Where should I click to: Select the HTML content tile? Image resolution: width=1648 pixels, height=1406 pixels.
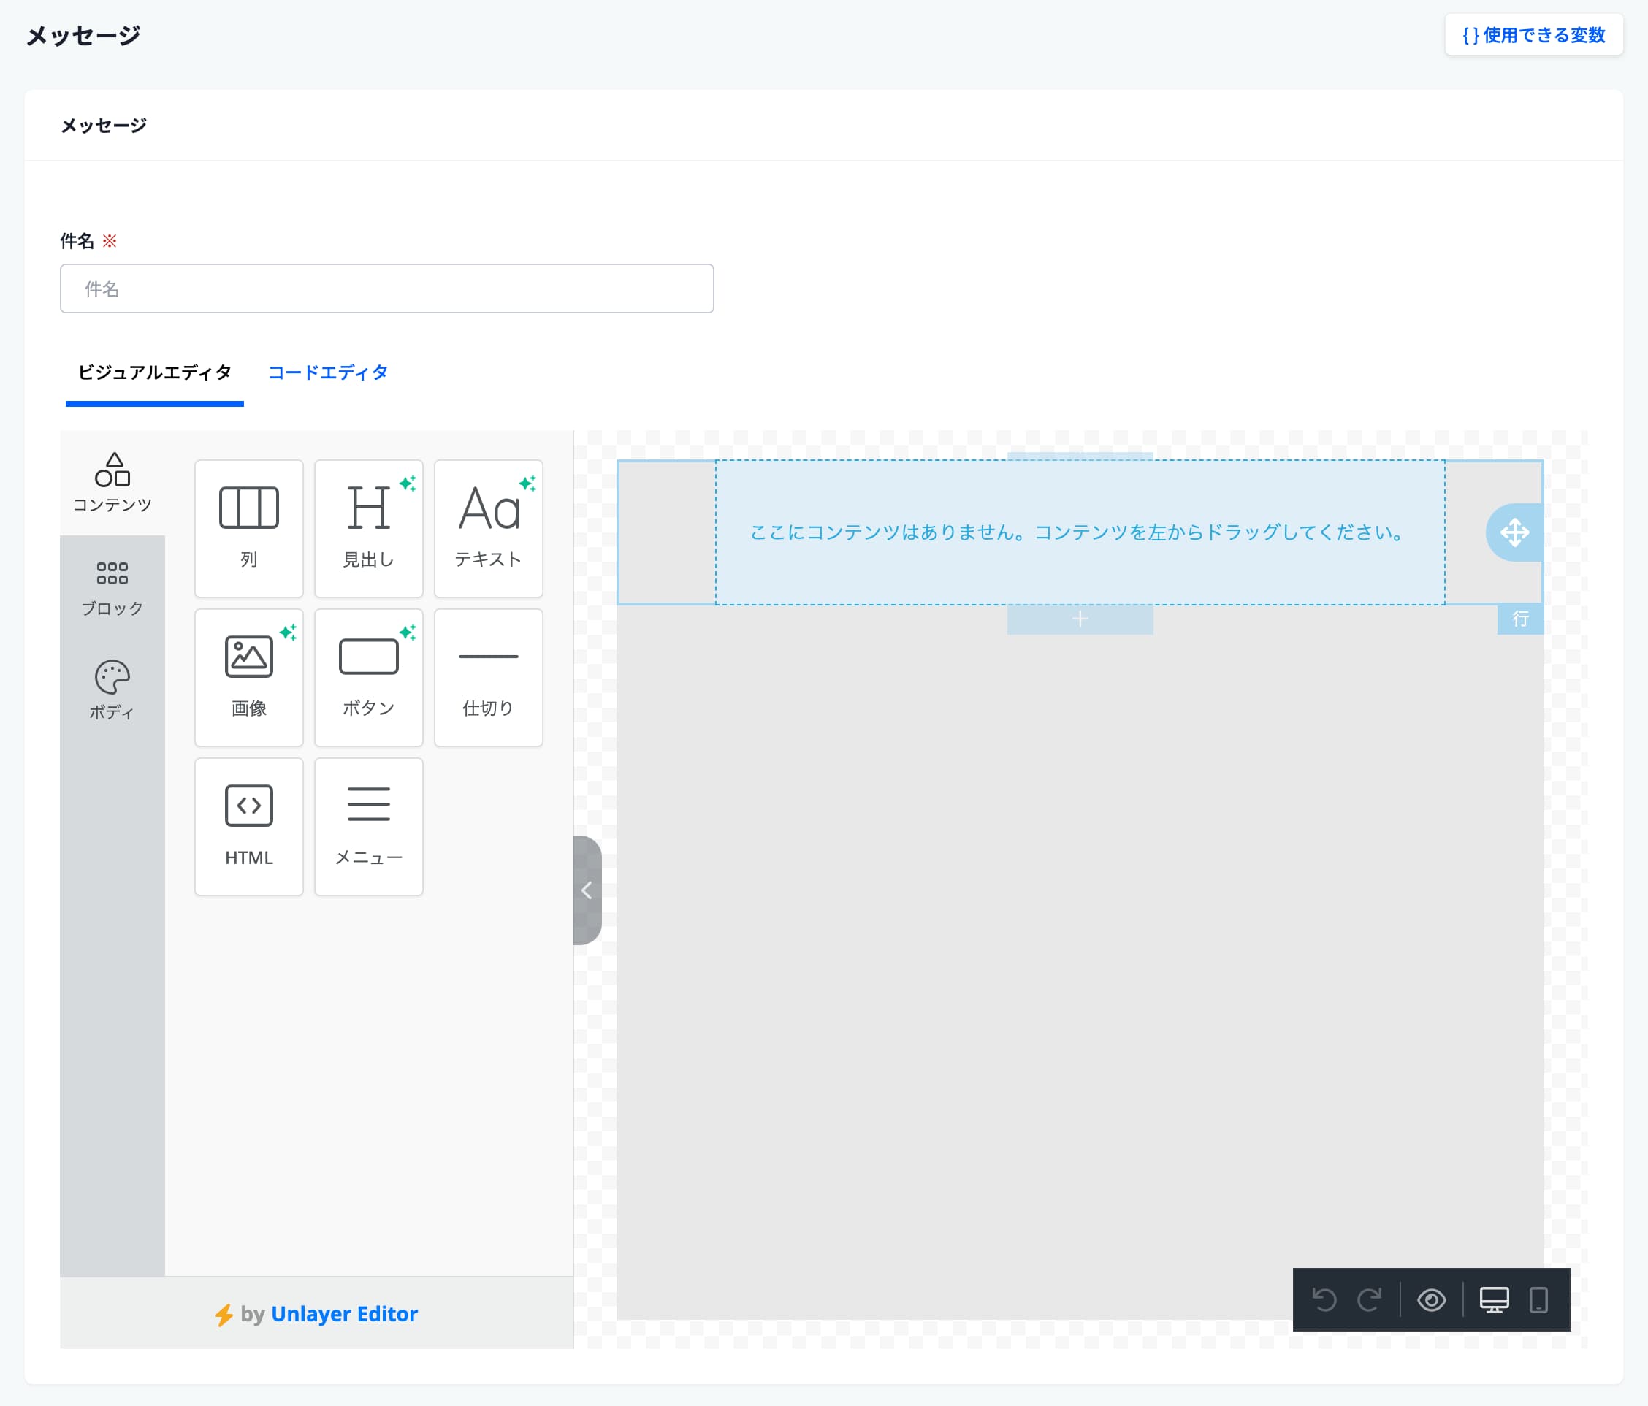pos(248,825)
